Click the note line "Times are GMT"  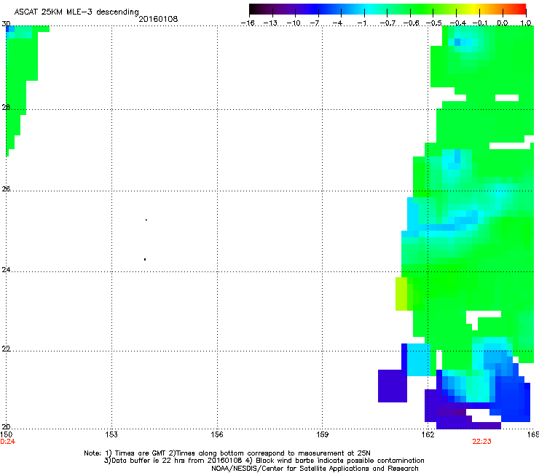pos(140,453)
